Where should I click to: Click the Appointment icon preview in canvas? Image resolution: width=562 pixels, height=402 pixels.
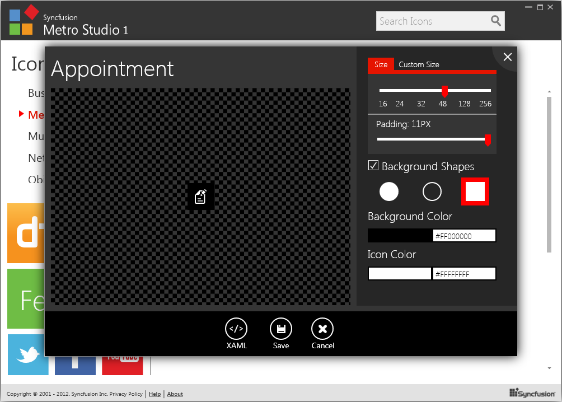[x=200, y=197]
